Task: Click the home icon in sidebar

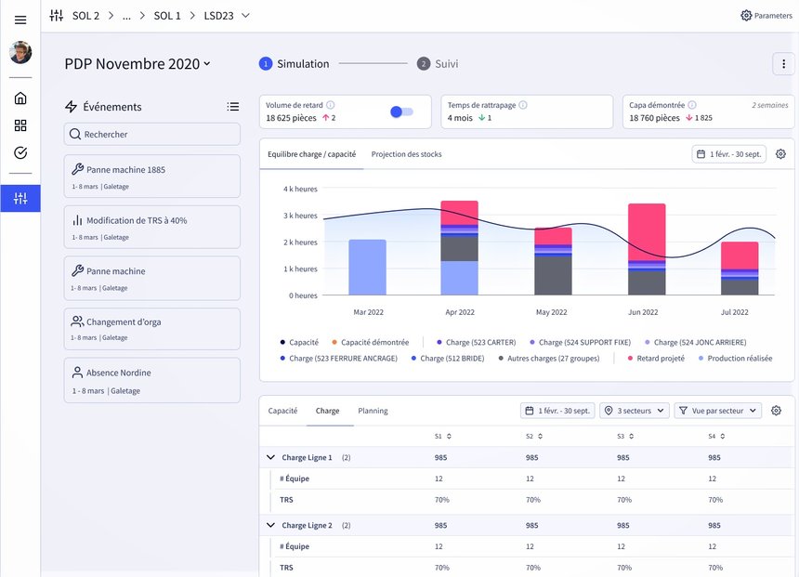Action: (20, 98)
